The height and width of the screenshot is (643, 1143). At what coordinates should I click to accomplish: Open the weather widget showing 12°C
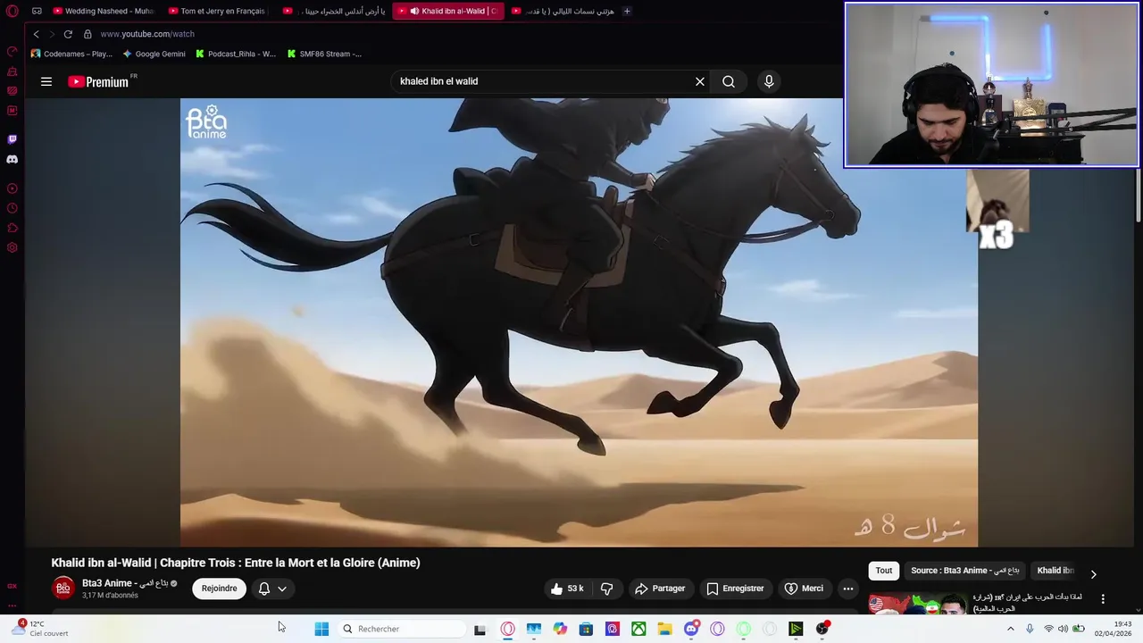point(40,629)
